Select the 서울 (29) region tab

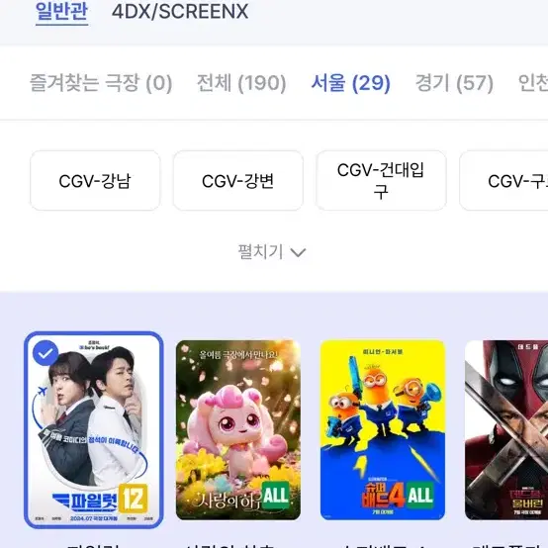pyautogui.click(x=350, y=83)
